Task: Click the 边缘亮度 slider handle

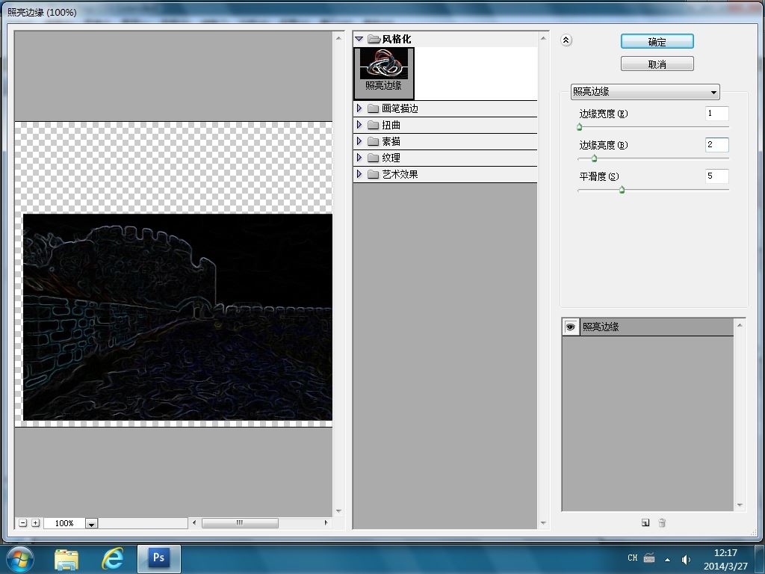Action: coord(594,158)
